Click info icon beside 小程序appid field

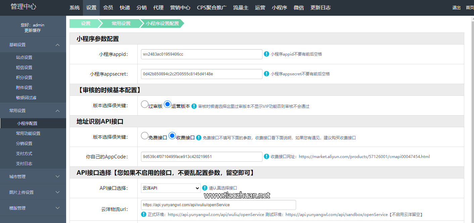(x=267, y=54)
